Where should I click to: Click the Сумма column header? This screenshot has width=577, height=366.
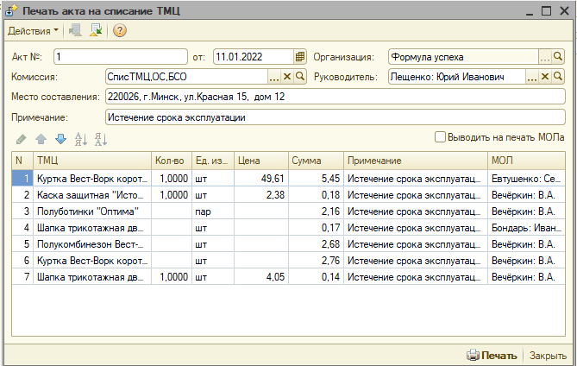point(315,161)
